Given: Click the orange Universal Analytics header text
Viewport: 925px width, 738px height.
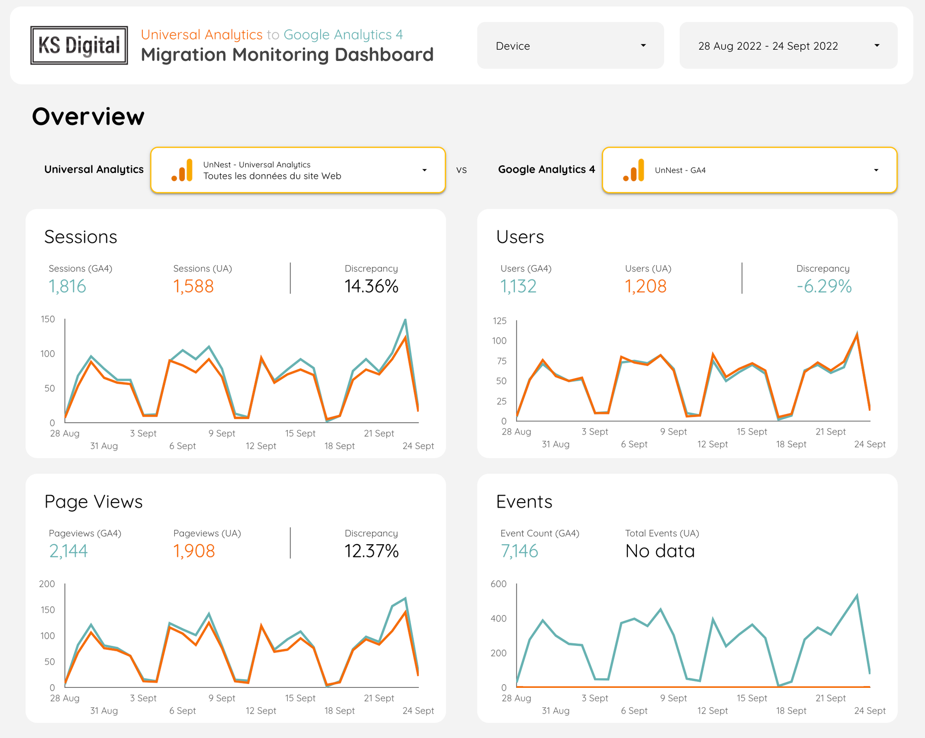Looking at the screenshot, I should click(201, 34).
